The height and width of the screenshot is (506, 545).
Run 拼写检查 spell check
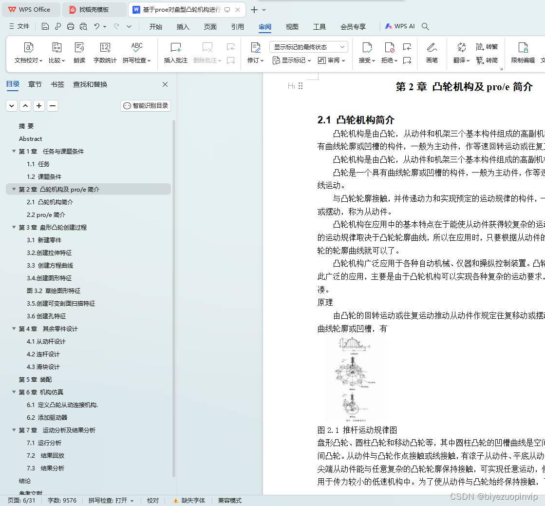[136, 53]
